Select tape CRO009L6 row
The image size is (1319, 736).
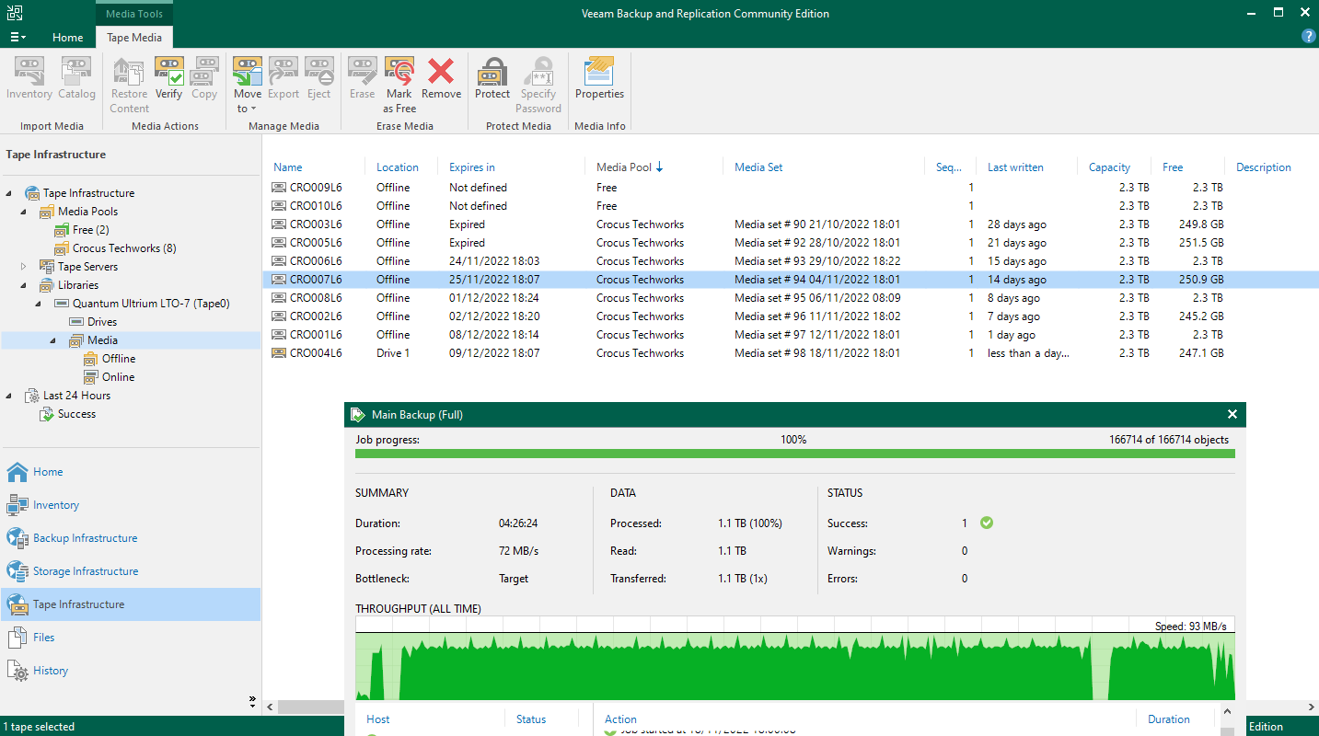pyautogui.click(x=789, y=188)
